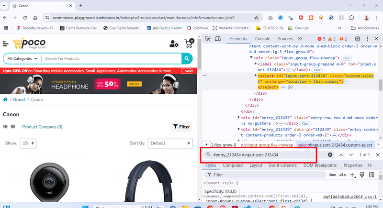Toggle the device toolbar icon
The width and height of the screenshot is (383, 208).
217,39
